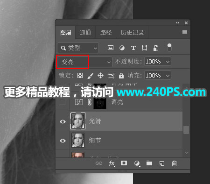Viewport: 210px width, 184px height.
Task: Delete layer with trash icon
Action: pos(174,163)
